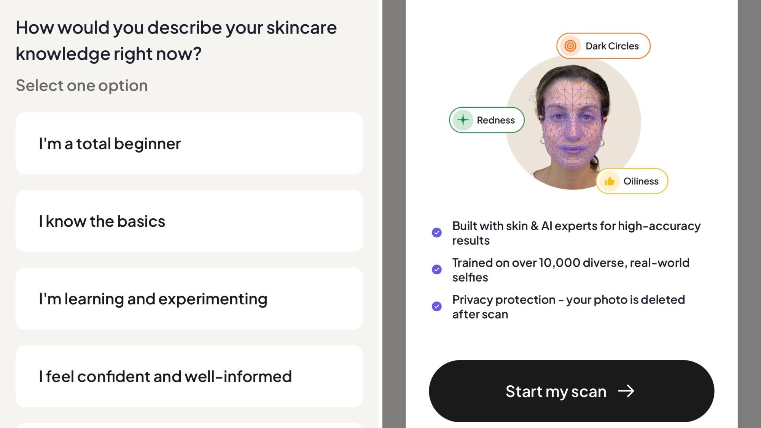Screen dimensions: 761x428
Task: Click the orange target icon beside Dark Circles
Action: coord(570,46)
